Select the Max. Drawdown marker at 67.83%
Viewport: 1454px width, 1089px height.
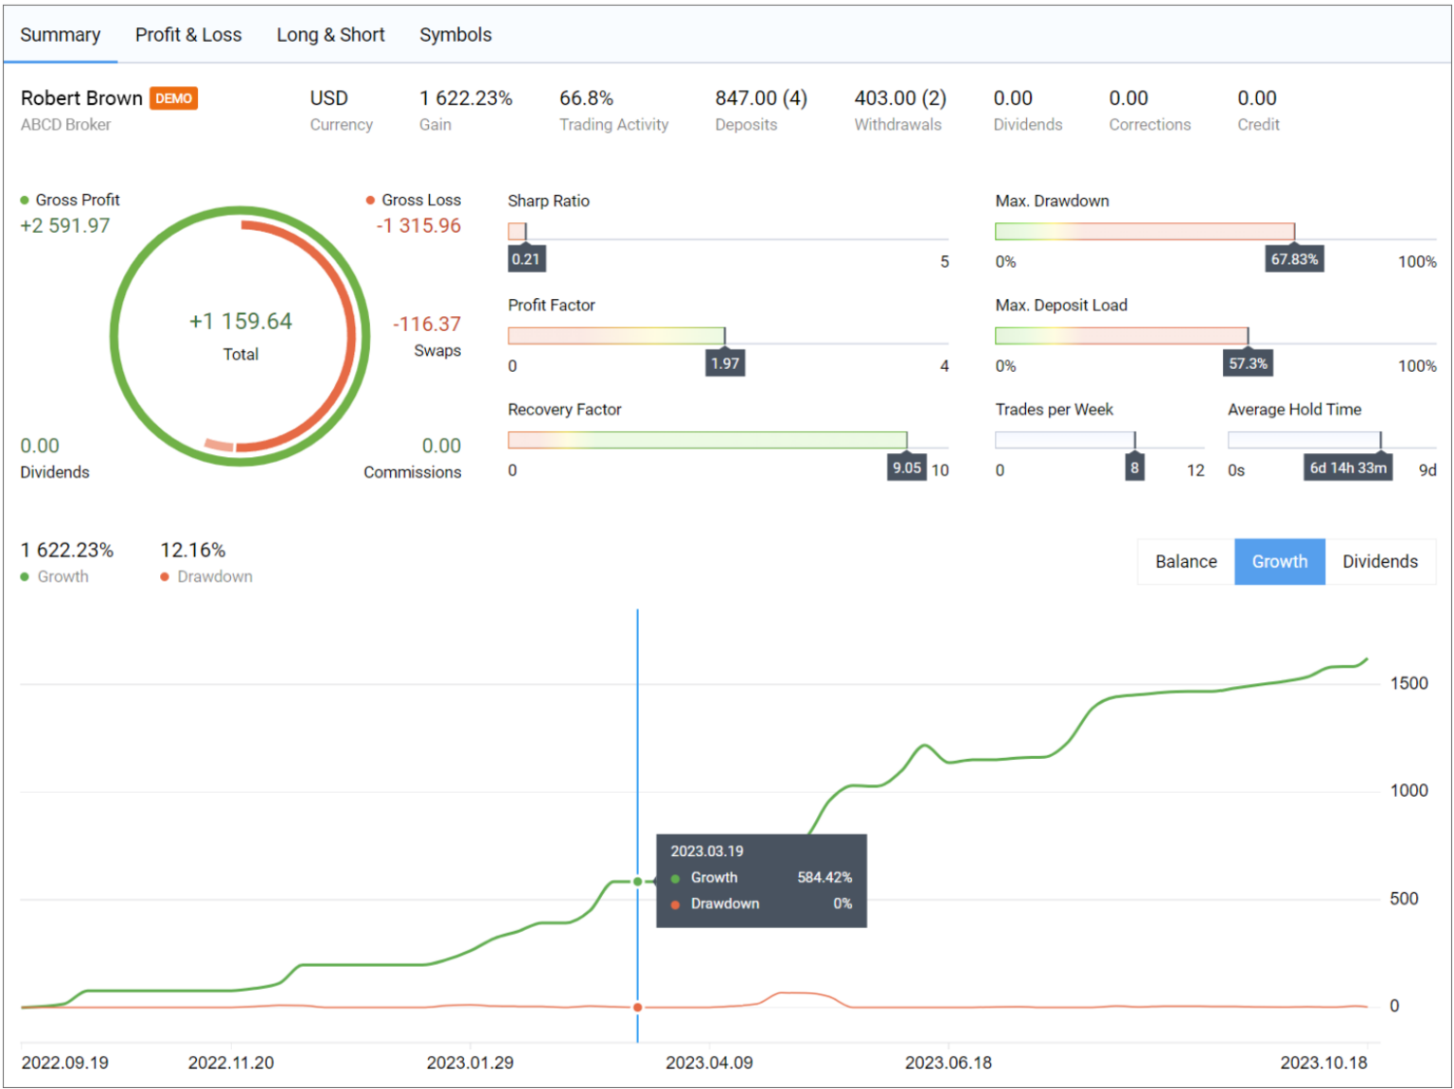[x=1294, y=258]
